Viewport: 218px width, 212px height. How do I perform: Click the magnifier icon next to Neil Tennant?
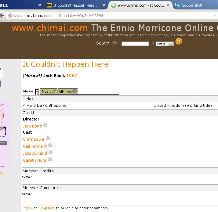50,146
